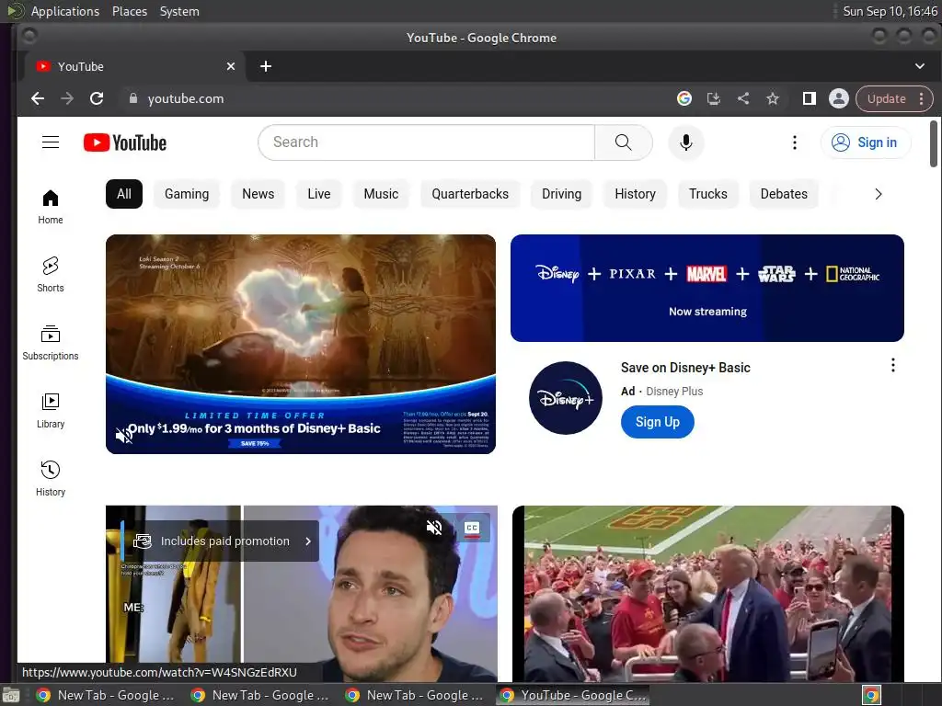Select the Driving chip
942x706 pixels.
coord(561,194)
